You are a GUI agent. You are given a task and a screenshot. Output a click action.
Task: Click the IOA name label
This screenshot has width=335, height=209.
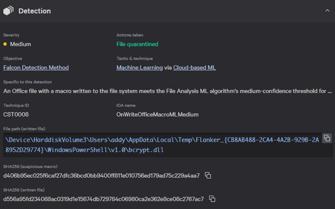click(x=126, y=105)
